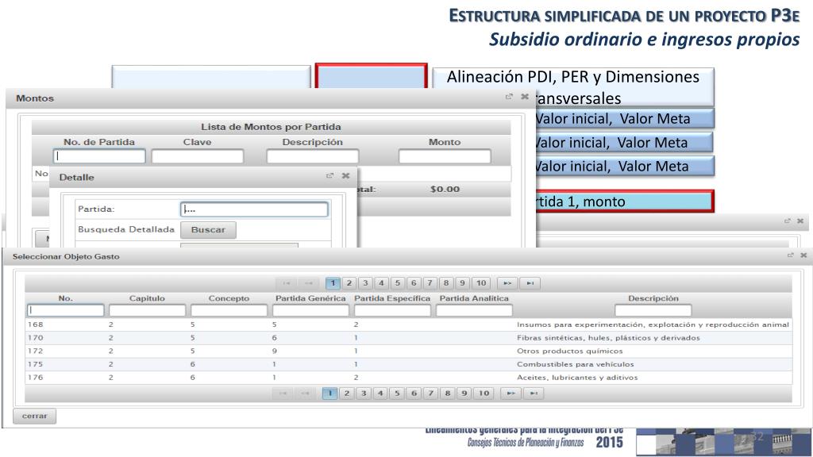Screen dimensions: 813x457
Task: Click the No. filter box in Objeto Gasto
Action: click(x=66, y=310)
